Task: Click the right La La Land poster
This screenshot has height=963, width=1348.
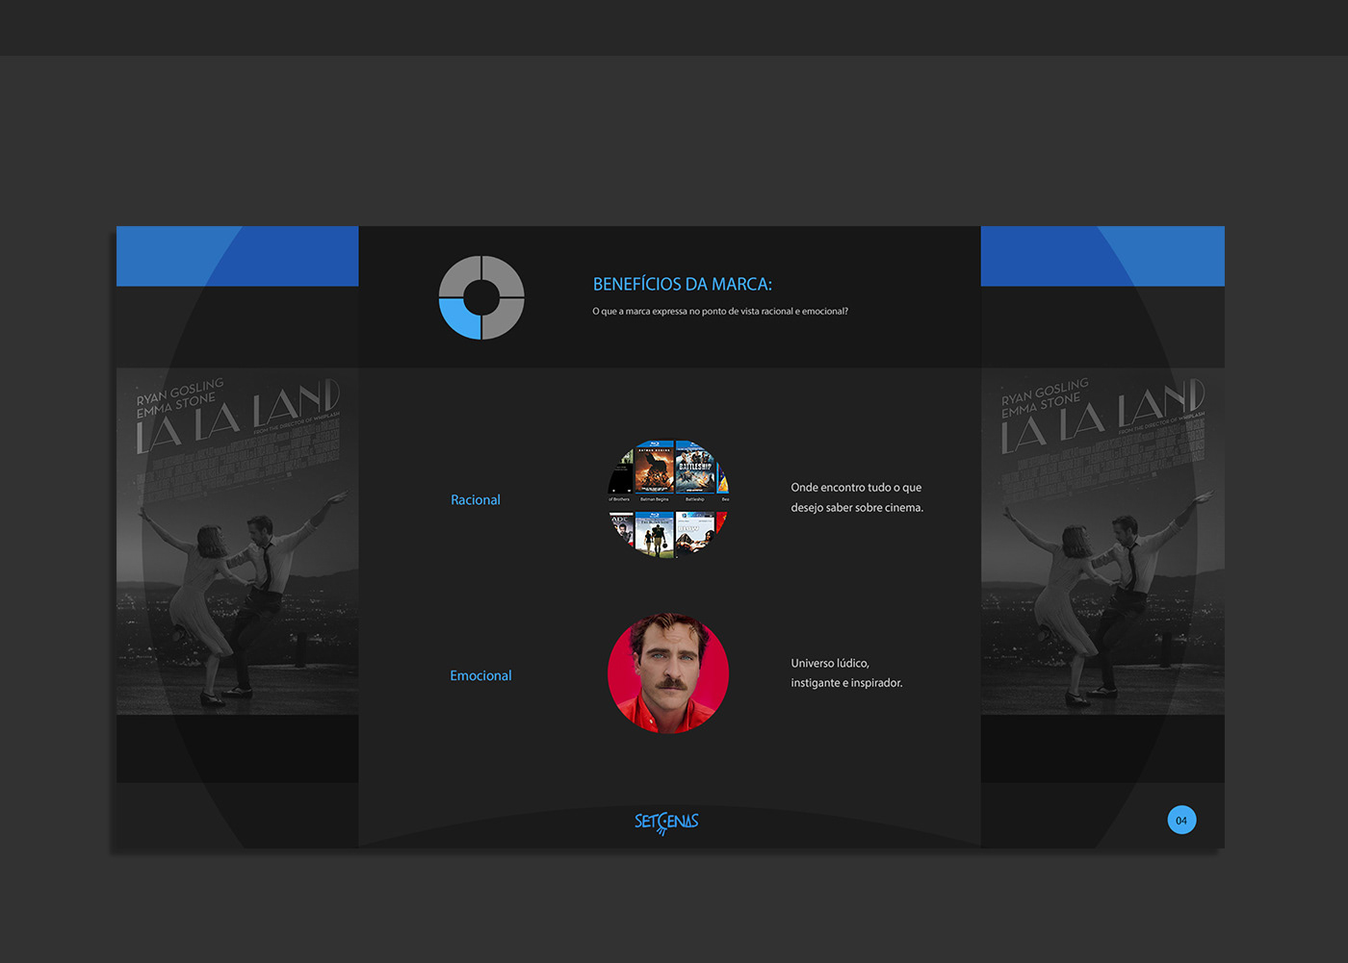Action: pyautogui.click(x=1102, y=541)
